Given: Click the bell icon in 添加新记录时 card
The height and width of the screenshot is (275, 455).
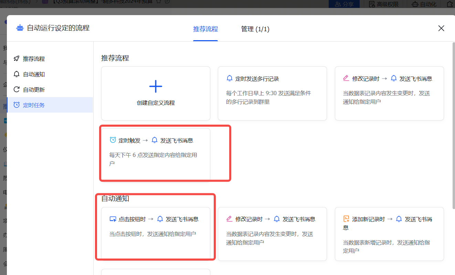Looking at the screenshot, I should click(x=399, y=219).
